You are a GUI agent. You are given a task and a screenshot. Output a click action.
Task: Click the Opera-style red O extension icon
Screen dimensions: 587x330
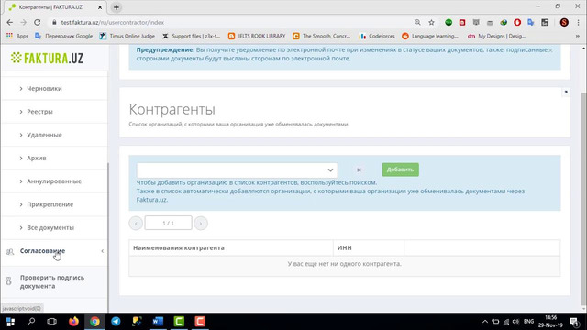(517, 22)
